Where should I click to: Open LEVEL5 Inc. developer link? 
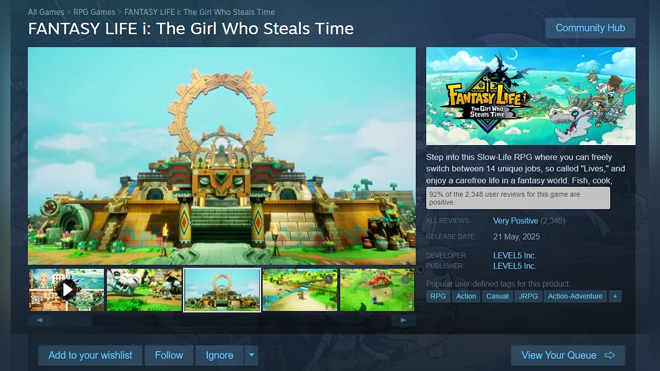pyautogui.click(x=515, y=256)
